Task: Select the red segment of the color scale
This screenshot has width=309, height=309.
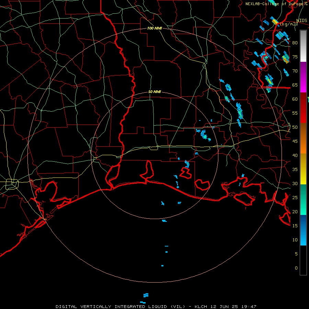Action: point(303,108)
